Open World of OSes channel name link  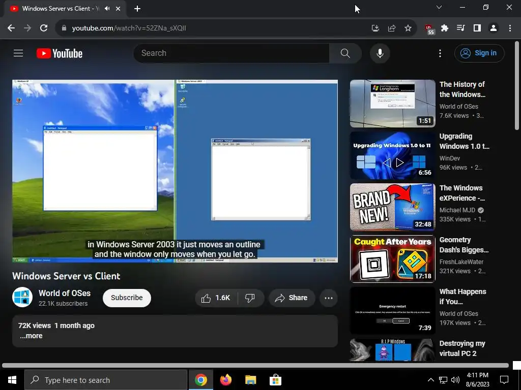65,293
